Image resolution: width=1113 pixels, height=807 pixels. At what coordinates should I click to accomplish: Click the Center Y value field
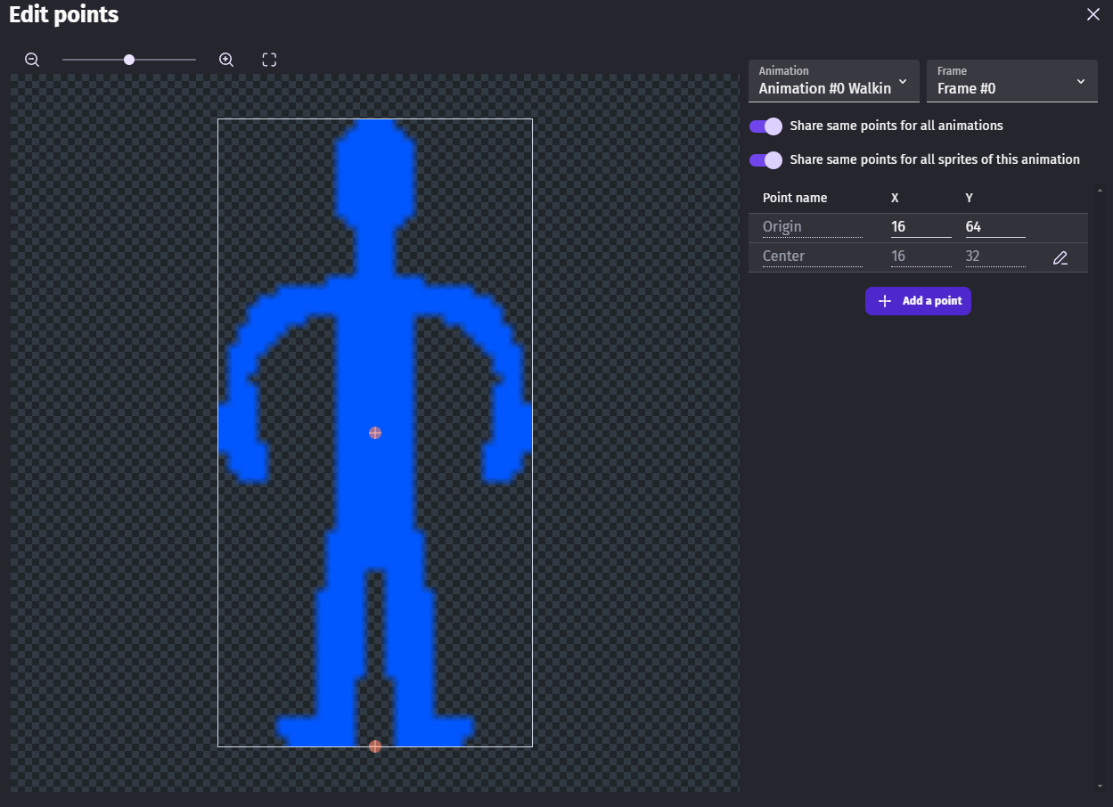coord(994,257)
